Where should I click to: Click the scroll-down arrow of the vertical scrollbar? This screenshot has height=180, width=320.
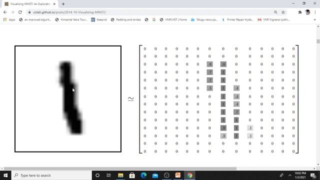318,164
